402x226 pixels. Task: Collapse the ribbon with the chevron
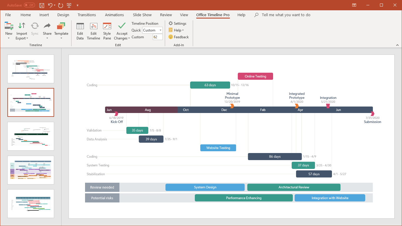[397, 45]
